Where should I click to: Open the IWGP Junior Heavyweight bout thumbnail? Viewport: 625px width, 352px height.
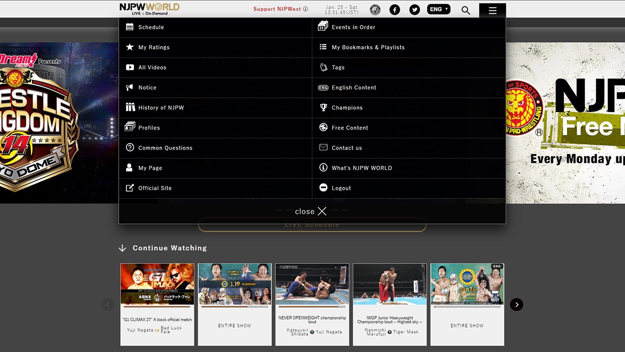point(390,284)
